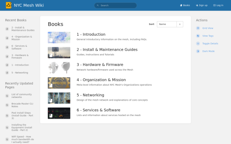Click the page icon beside 'WiFi Speed'

(x=7, y=139)
